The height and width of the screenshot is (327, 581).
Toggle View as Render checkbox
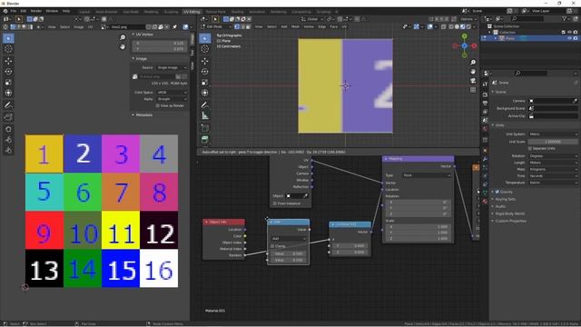[158, 105]
